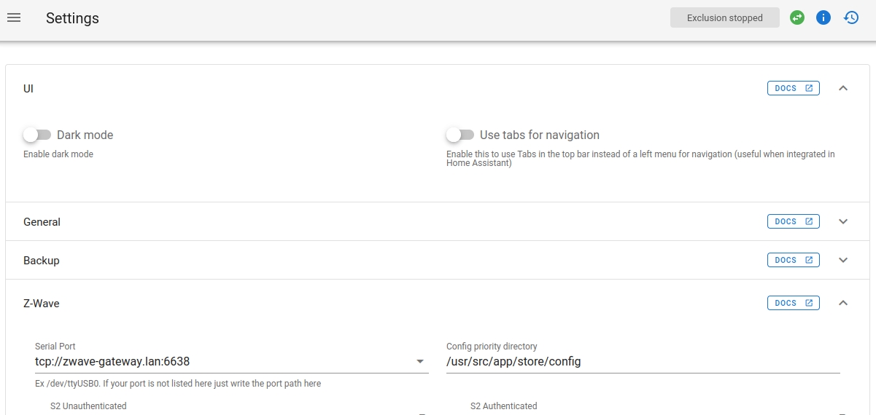Open the external-link icon in Z-Wave DOCS
The width and height of the screenshot is (876, 415).
[x=809, y=303]
